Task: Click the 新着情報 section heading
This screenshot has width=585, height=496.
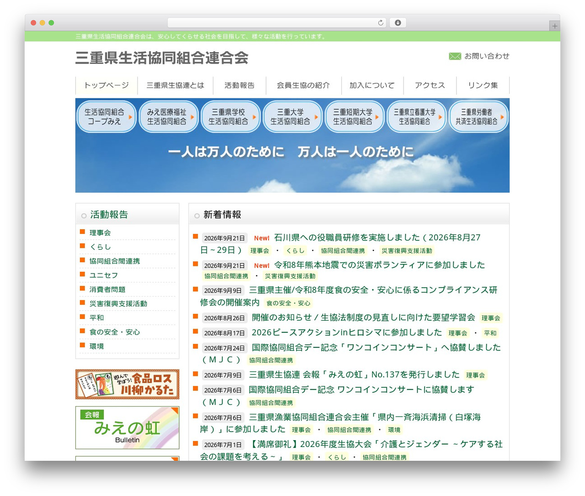Action: coord(222,215)
